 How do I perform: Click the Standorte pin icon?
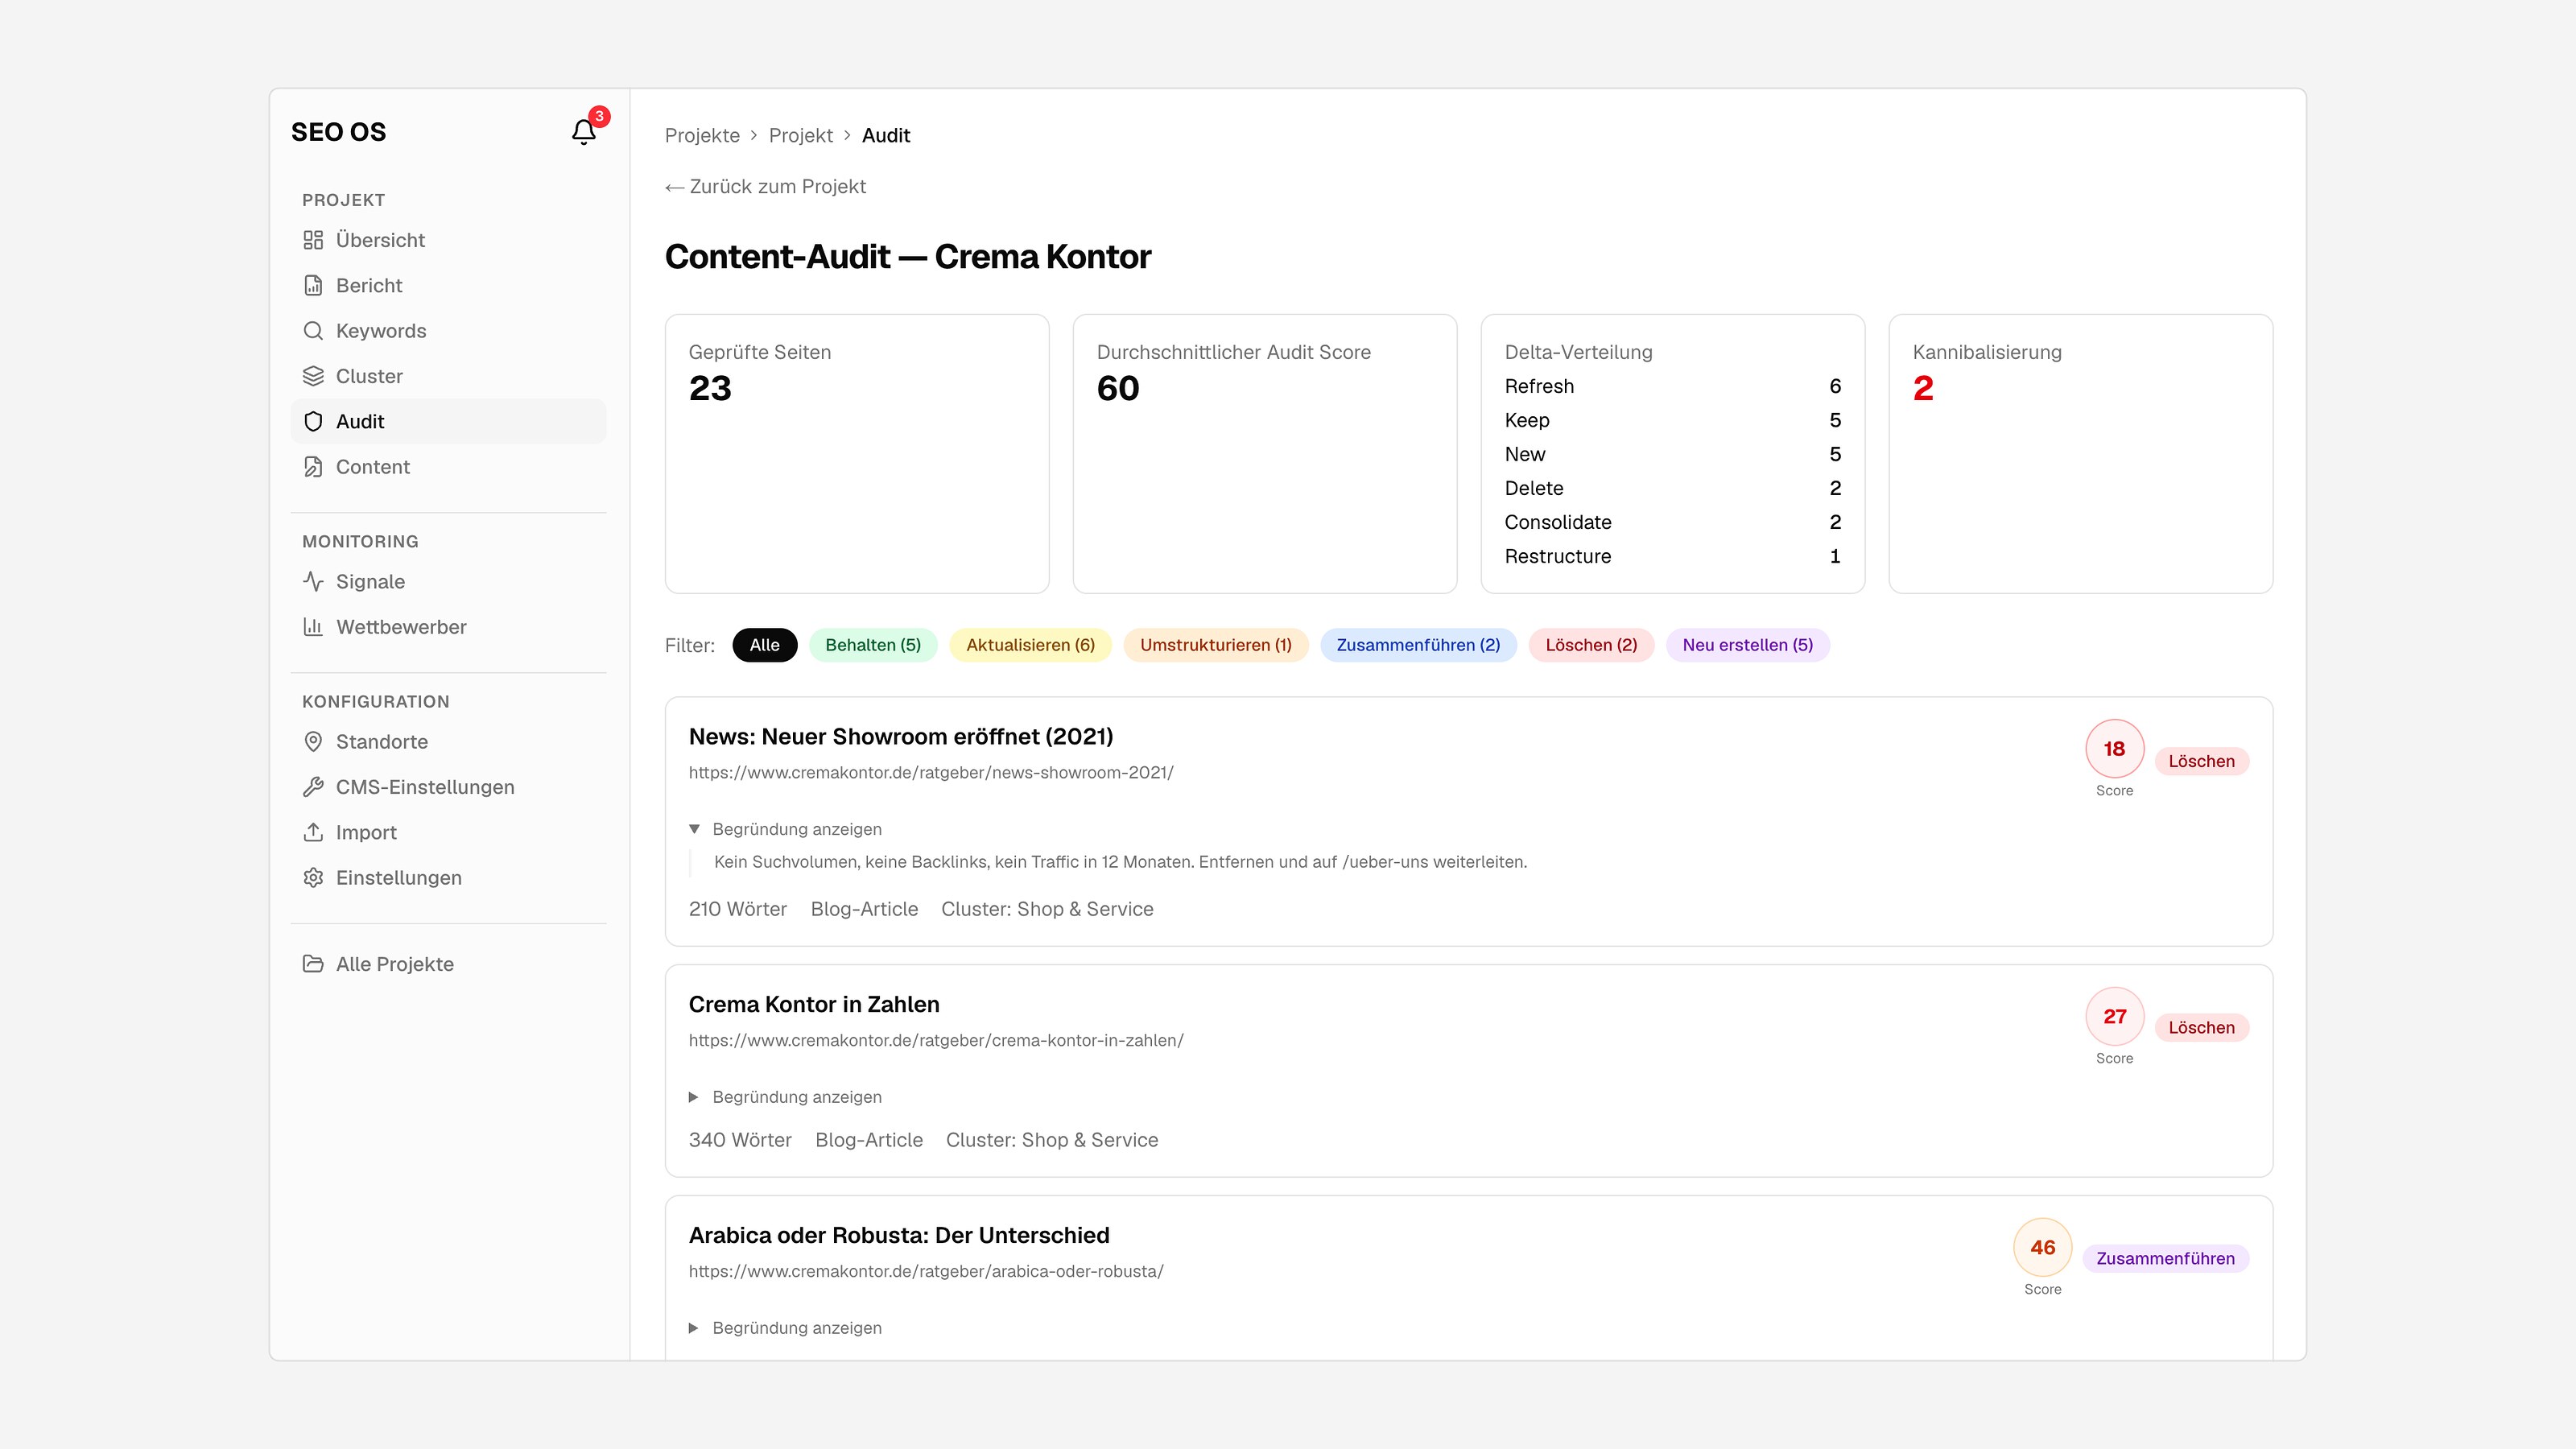point(313,741)
